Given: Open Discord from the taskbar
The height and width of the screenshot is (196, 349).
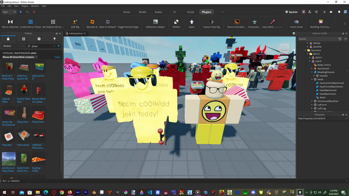Looking at the screenshot, I should 253,192.
